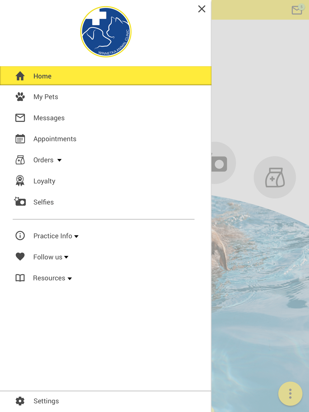Tap the Orders medicine bag icon

point(20,160)
